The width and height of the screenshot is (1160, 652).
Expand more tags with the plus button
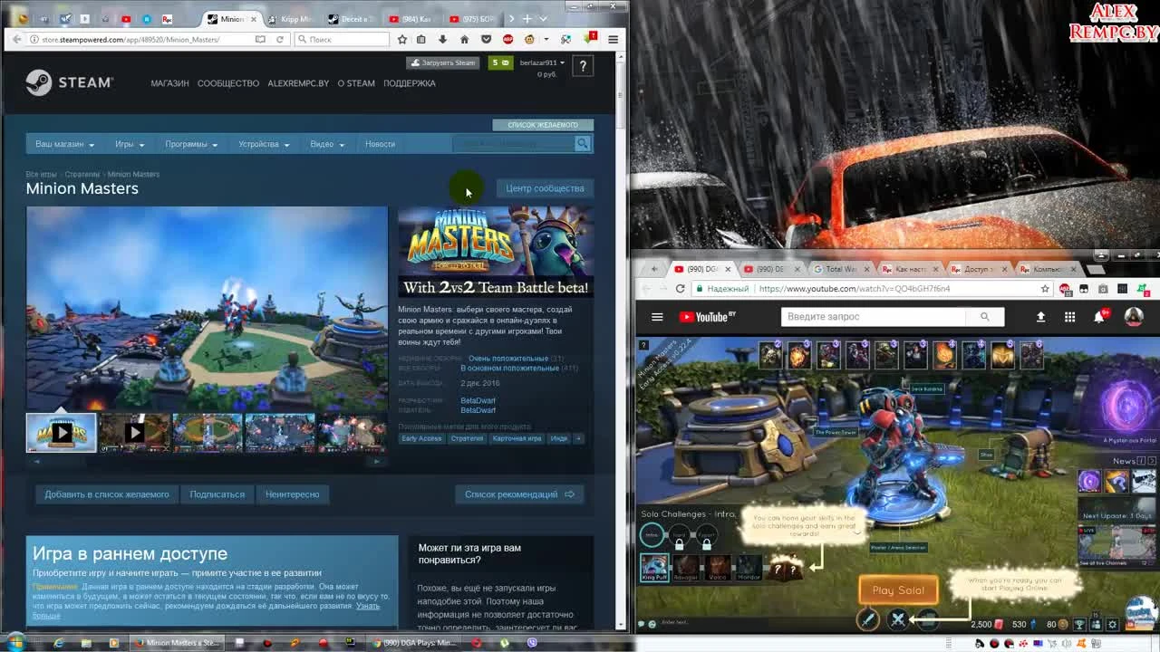578,438
